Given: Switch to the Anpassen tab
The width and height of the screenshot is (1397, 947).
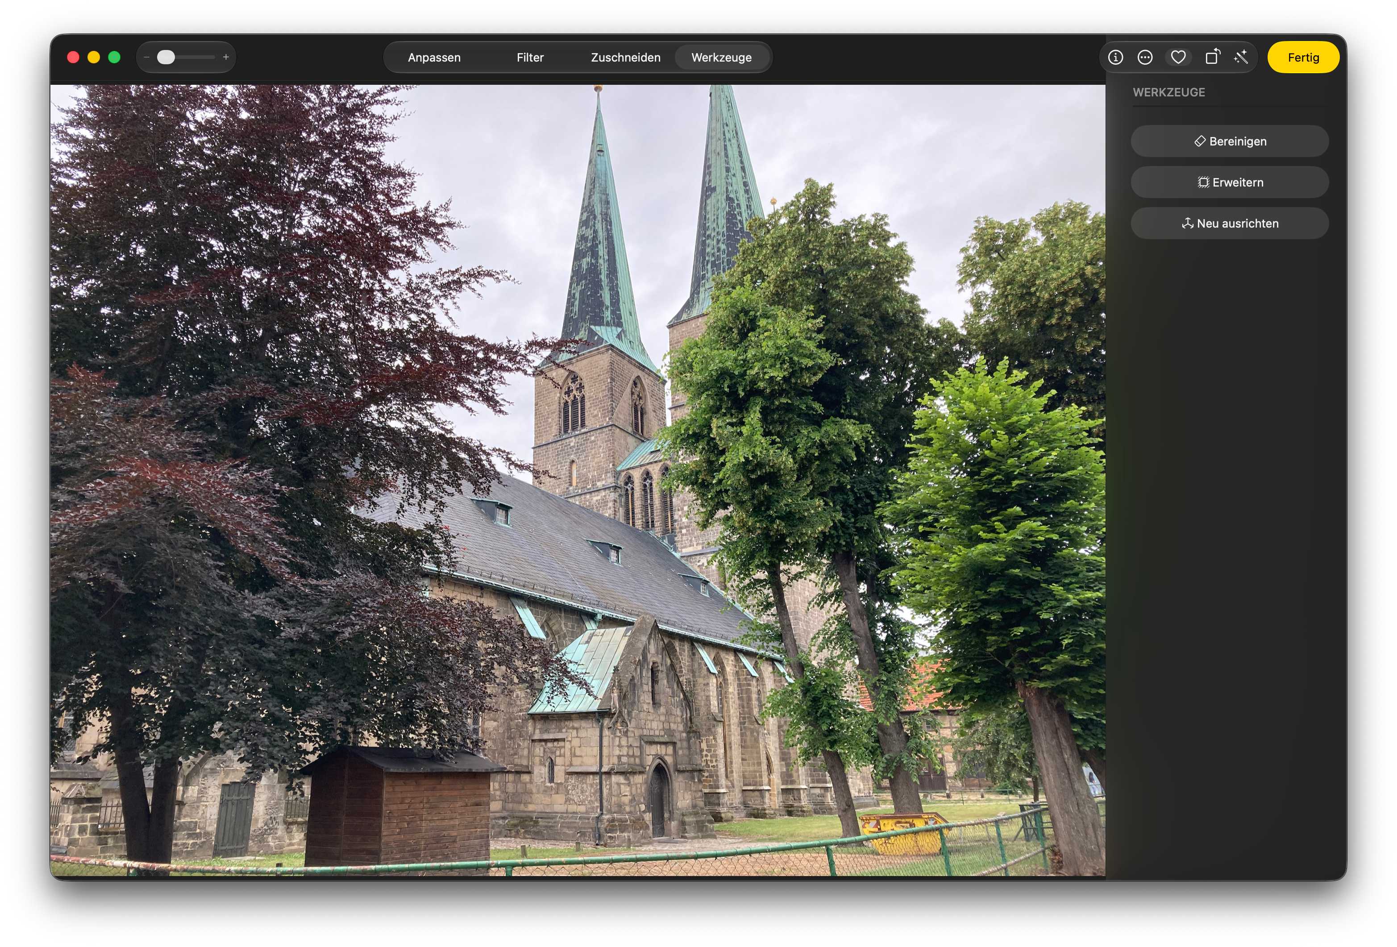Looking at the screenshot, I should pyautogui.click(x=434, y=57).
